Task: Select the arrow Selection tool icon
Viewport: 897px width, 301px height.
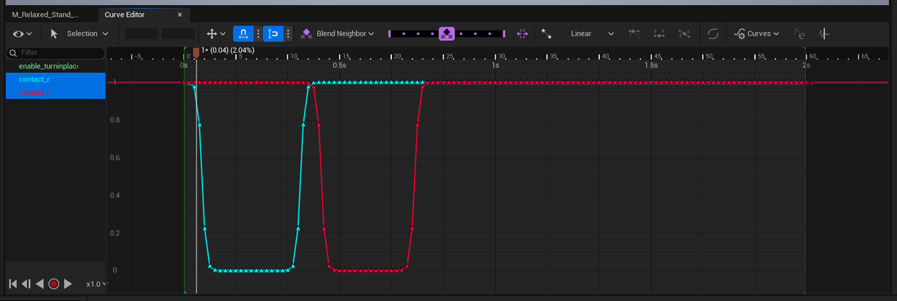Action: [x=54, y=34]
